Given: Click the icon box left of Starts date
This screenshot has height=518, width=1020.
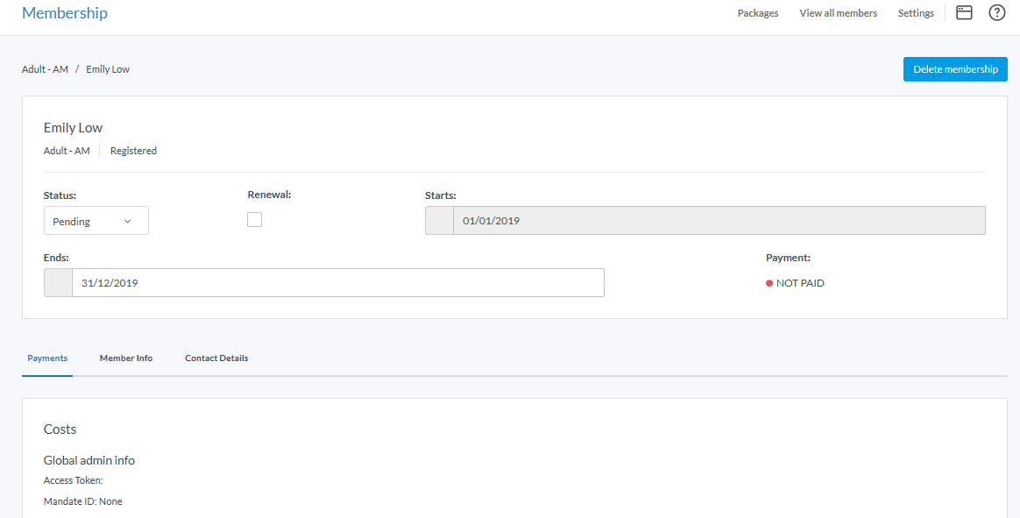Looking at the screenshot, I should 439,221.
